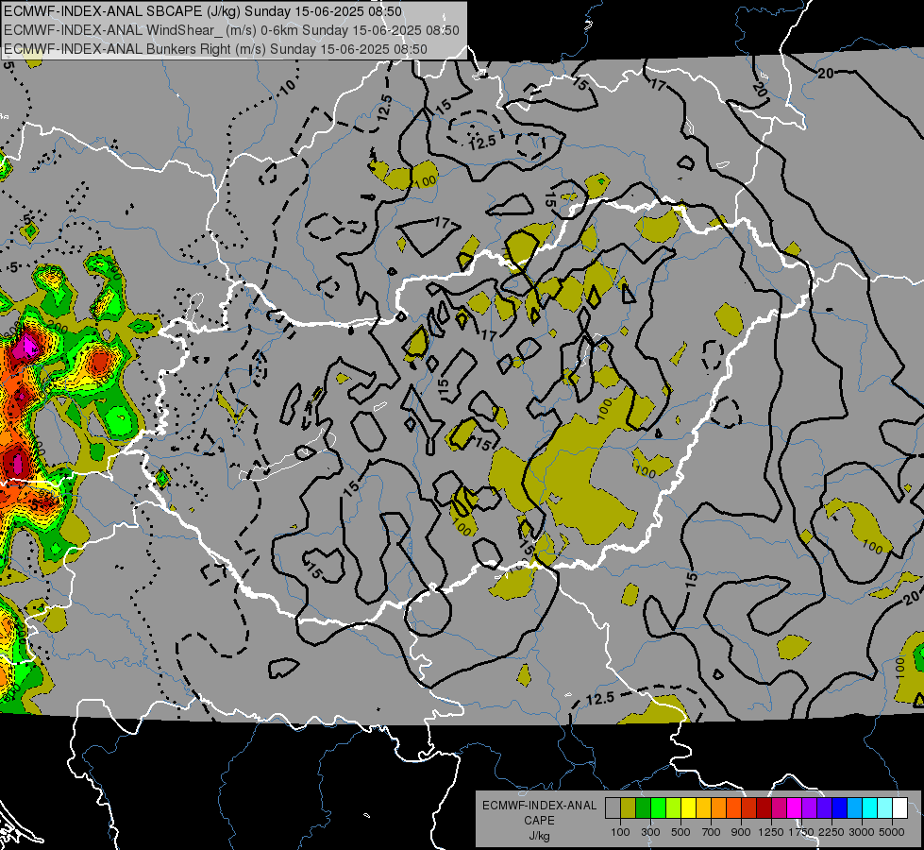Click the WindShear_ 0-6km header line

coord(231,30)
